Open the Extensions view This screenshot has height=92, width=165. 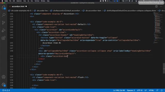pos(4,38)
